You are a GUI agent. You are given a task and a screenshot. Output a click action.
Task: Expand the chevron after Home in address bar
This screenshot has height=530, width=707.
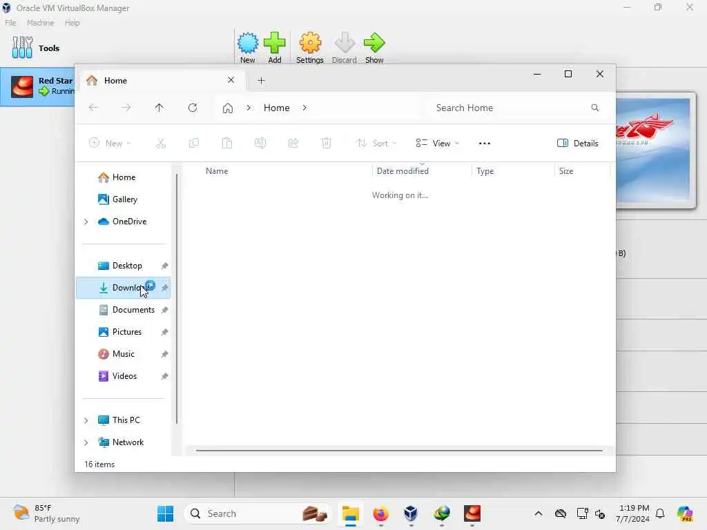click(304, 108)
